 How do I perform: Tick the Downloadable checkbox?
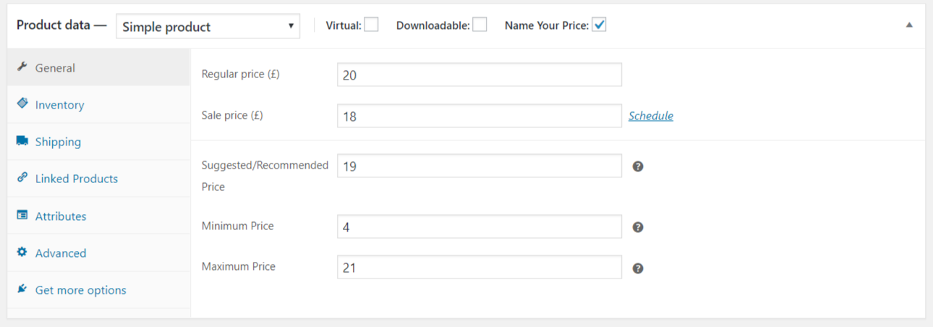tap(480, 25)
